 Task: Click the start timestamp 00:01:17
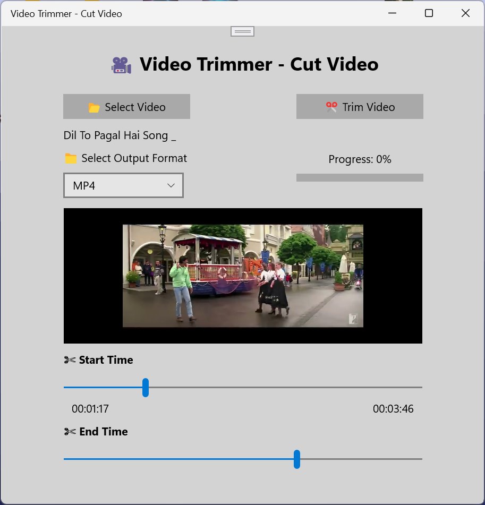click(x=90, y=409)
